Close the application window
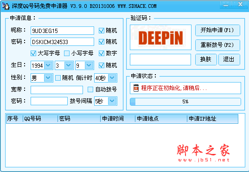This screenshot has width=249, height=172. coord(240,5)
